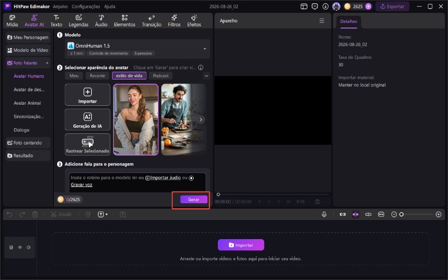Open the Transição panel
The width and height of the screenshot is (448, 280).
click(x=151, y=21)
